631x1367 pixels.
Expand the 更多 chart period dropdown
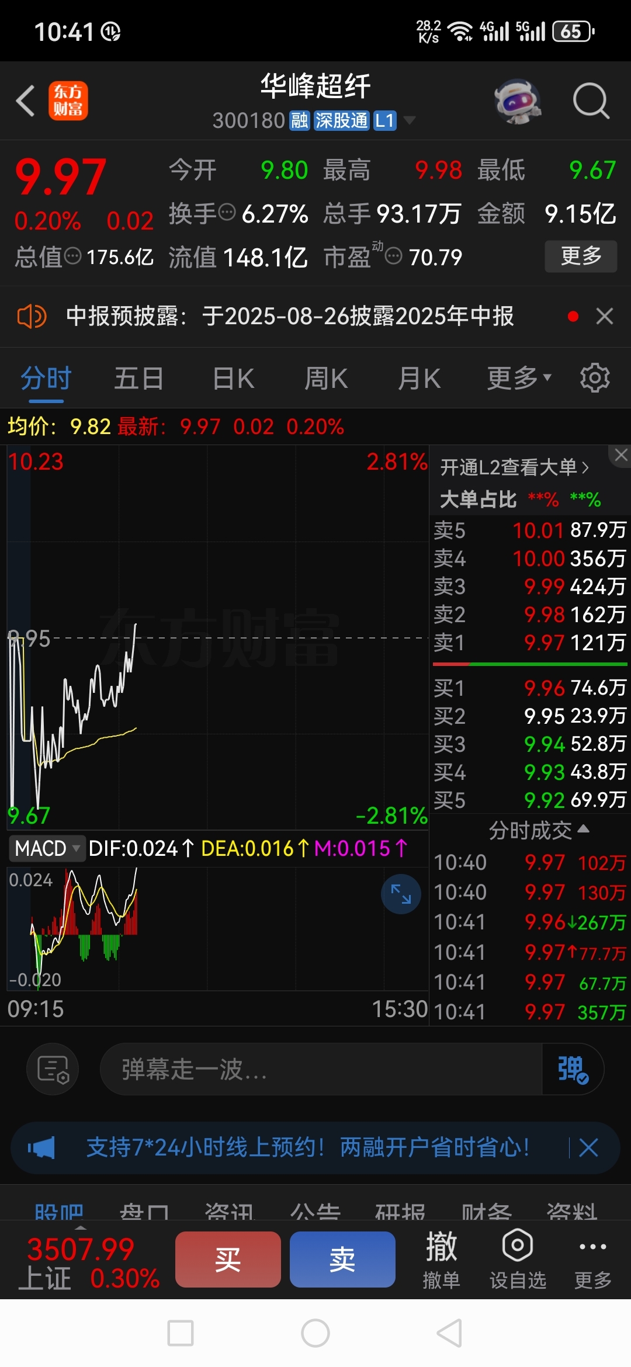[519, 379]
